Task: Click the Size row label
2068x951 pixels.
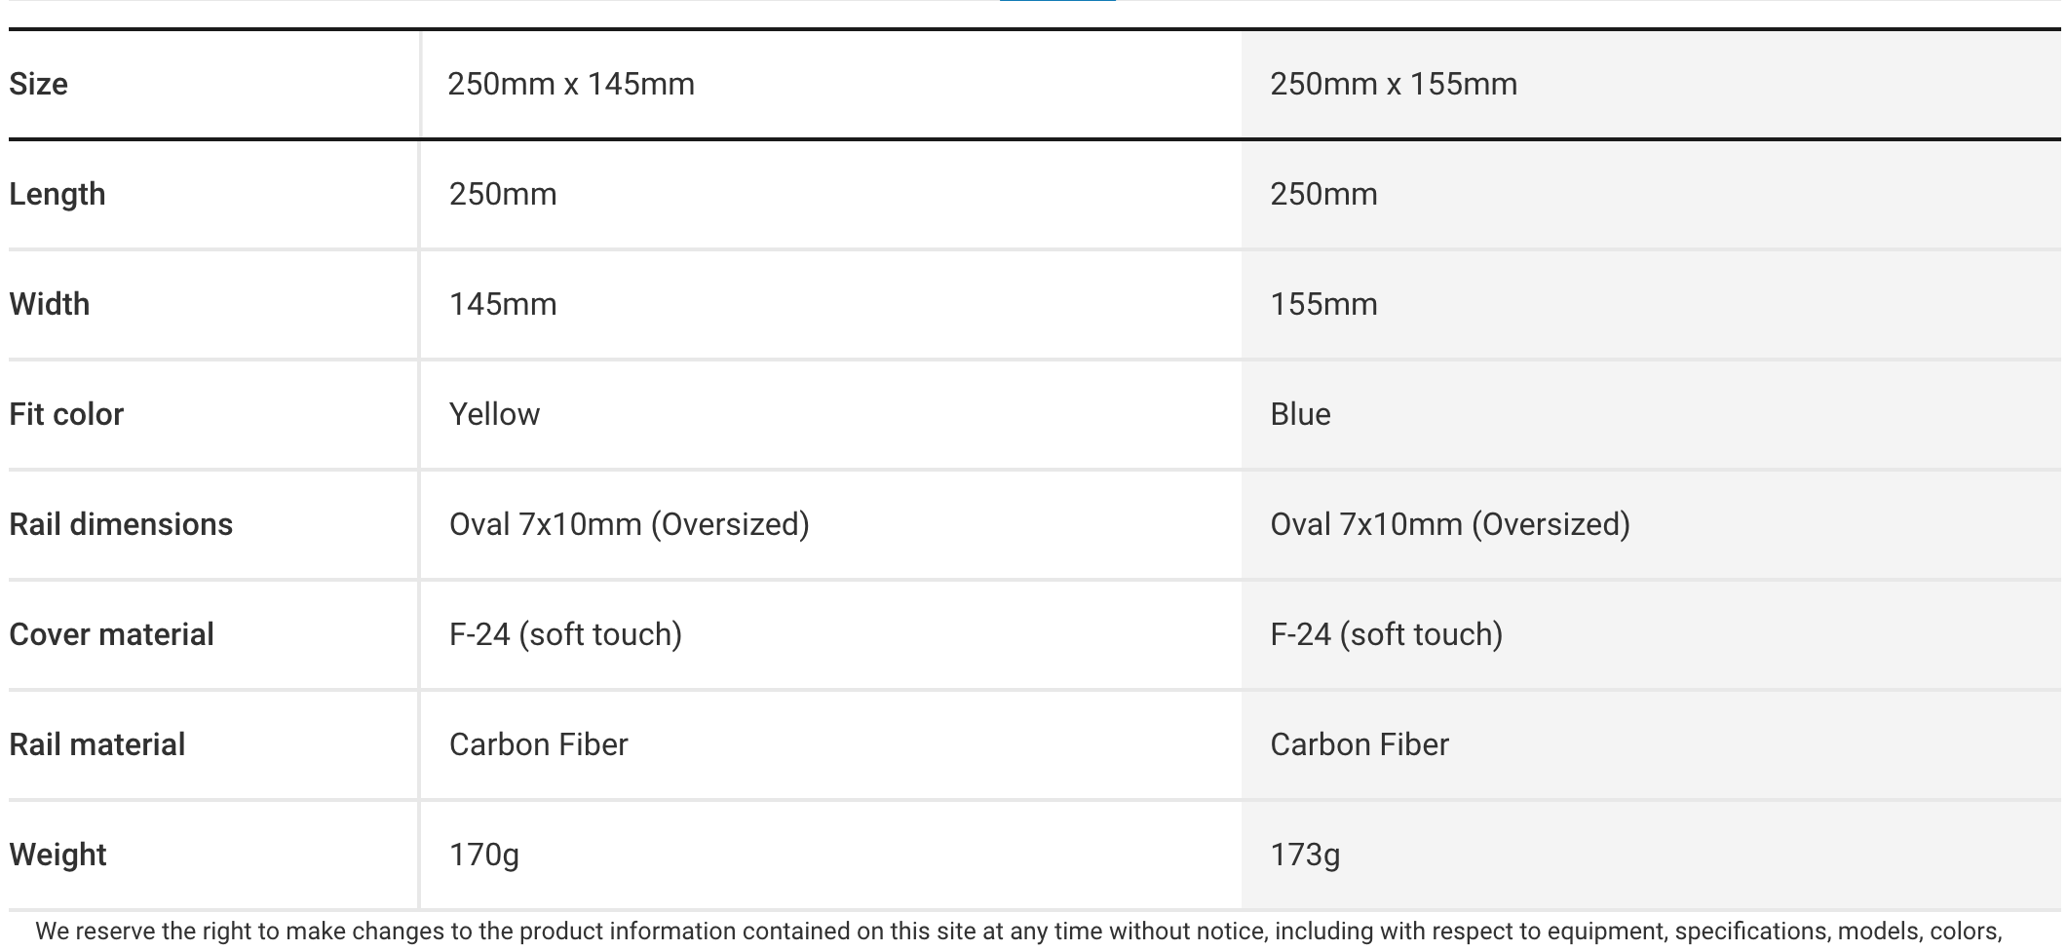Action: point(39,84)
